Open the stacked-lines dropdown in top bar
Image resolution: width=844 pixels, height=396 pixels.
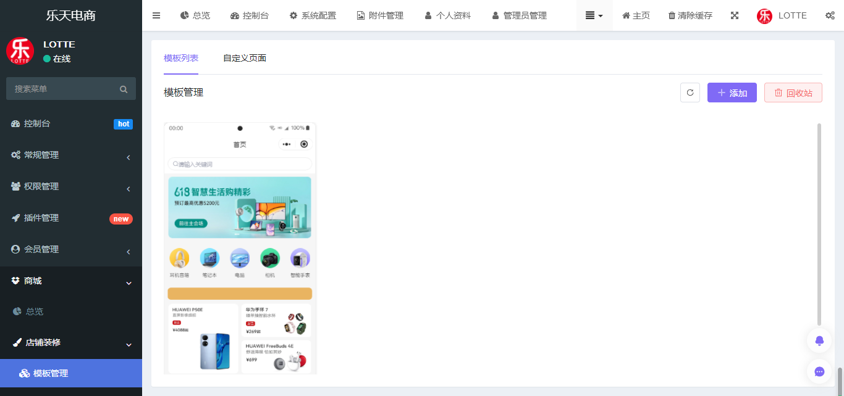pos(594,15)
